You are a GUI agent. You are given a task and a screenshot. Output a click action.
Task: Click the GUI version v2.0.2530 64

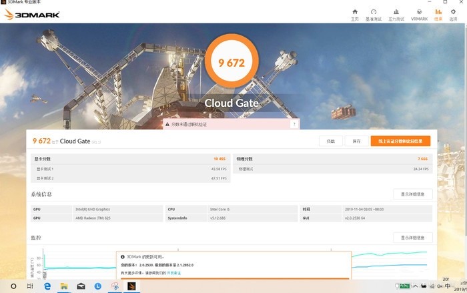pyautogui.click(x=355, y=218)
